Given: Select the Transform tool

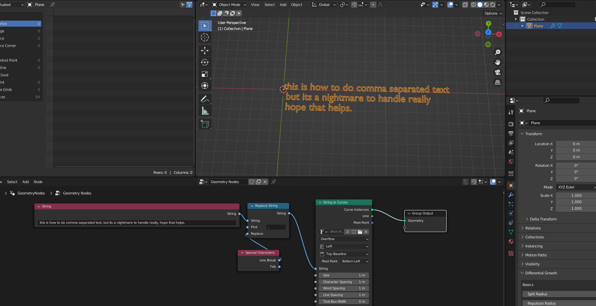Looking at the screenshot, I should [205, 86].
